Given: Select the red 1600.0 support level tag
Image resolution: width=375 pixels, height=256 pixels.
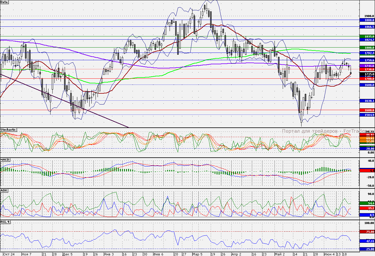Looking at the screenshot, I should click(367, 110).
